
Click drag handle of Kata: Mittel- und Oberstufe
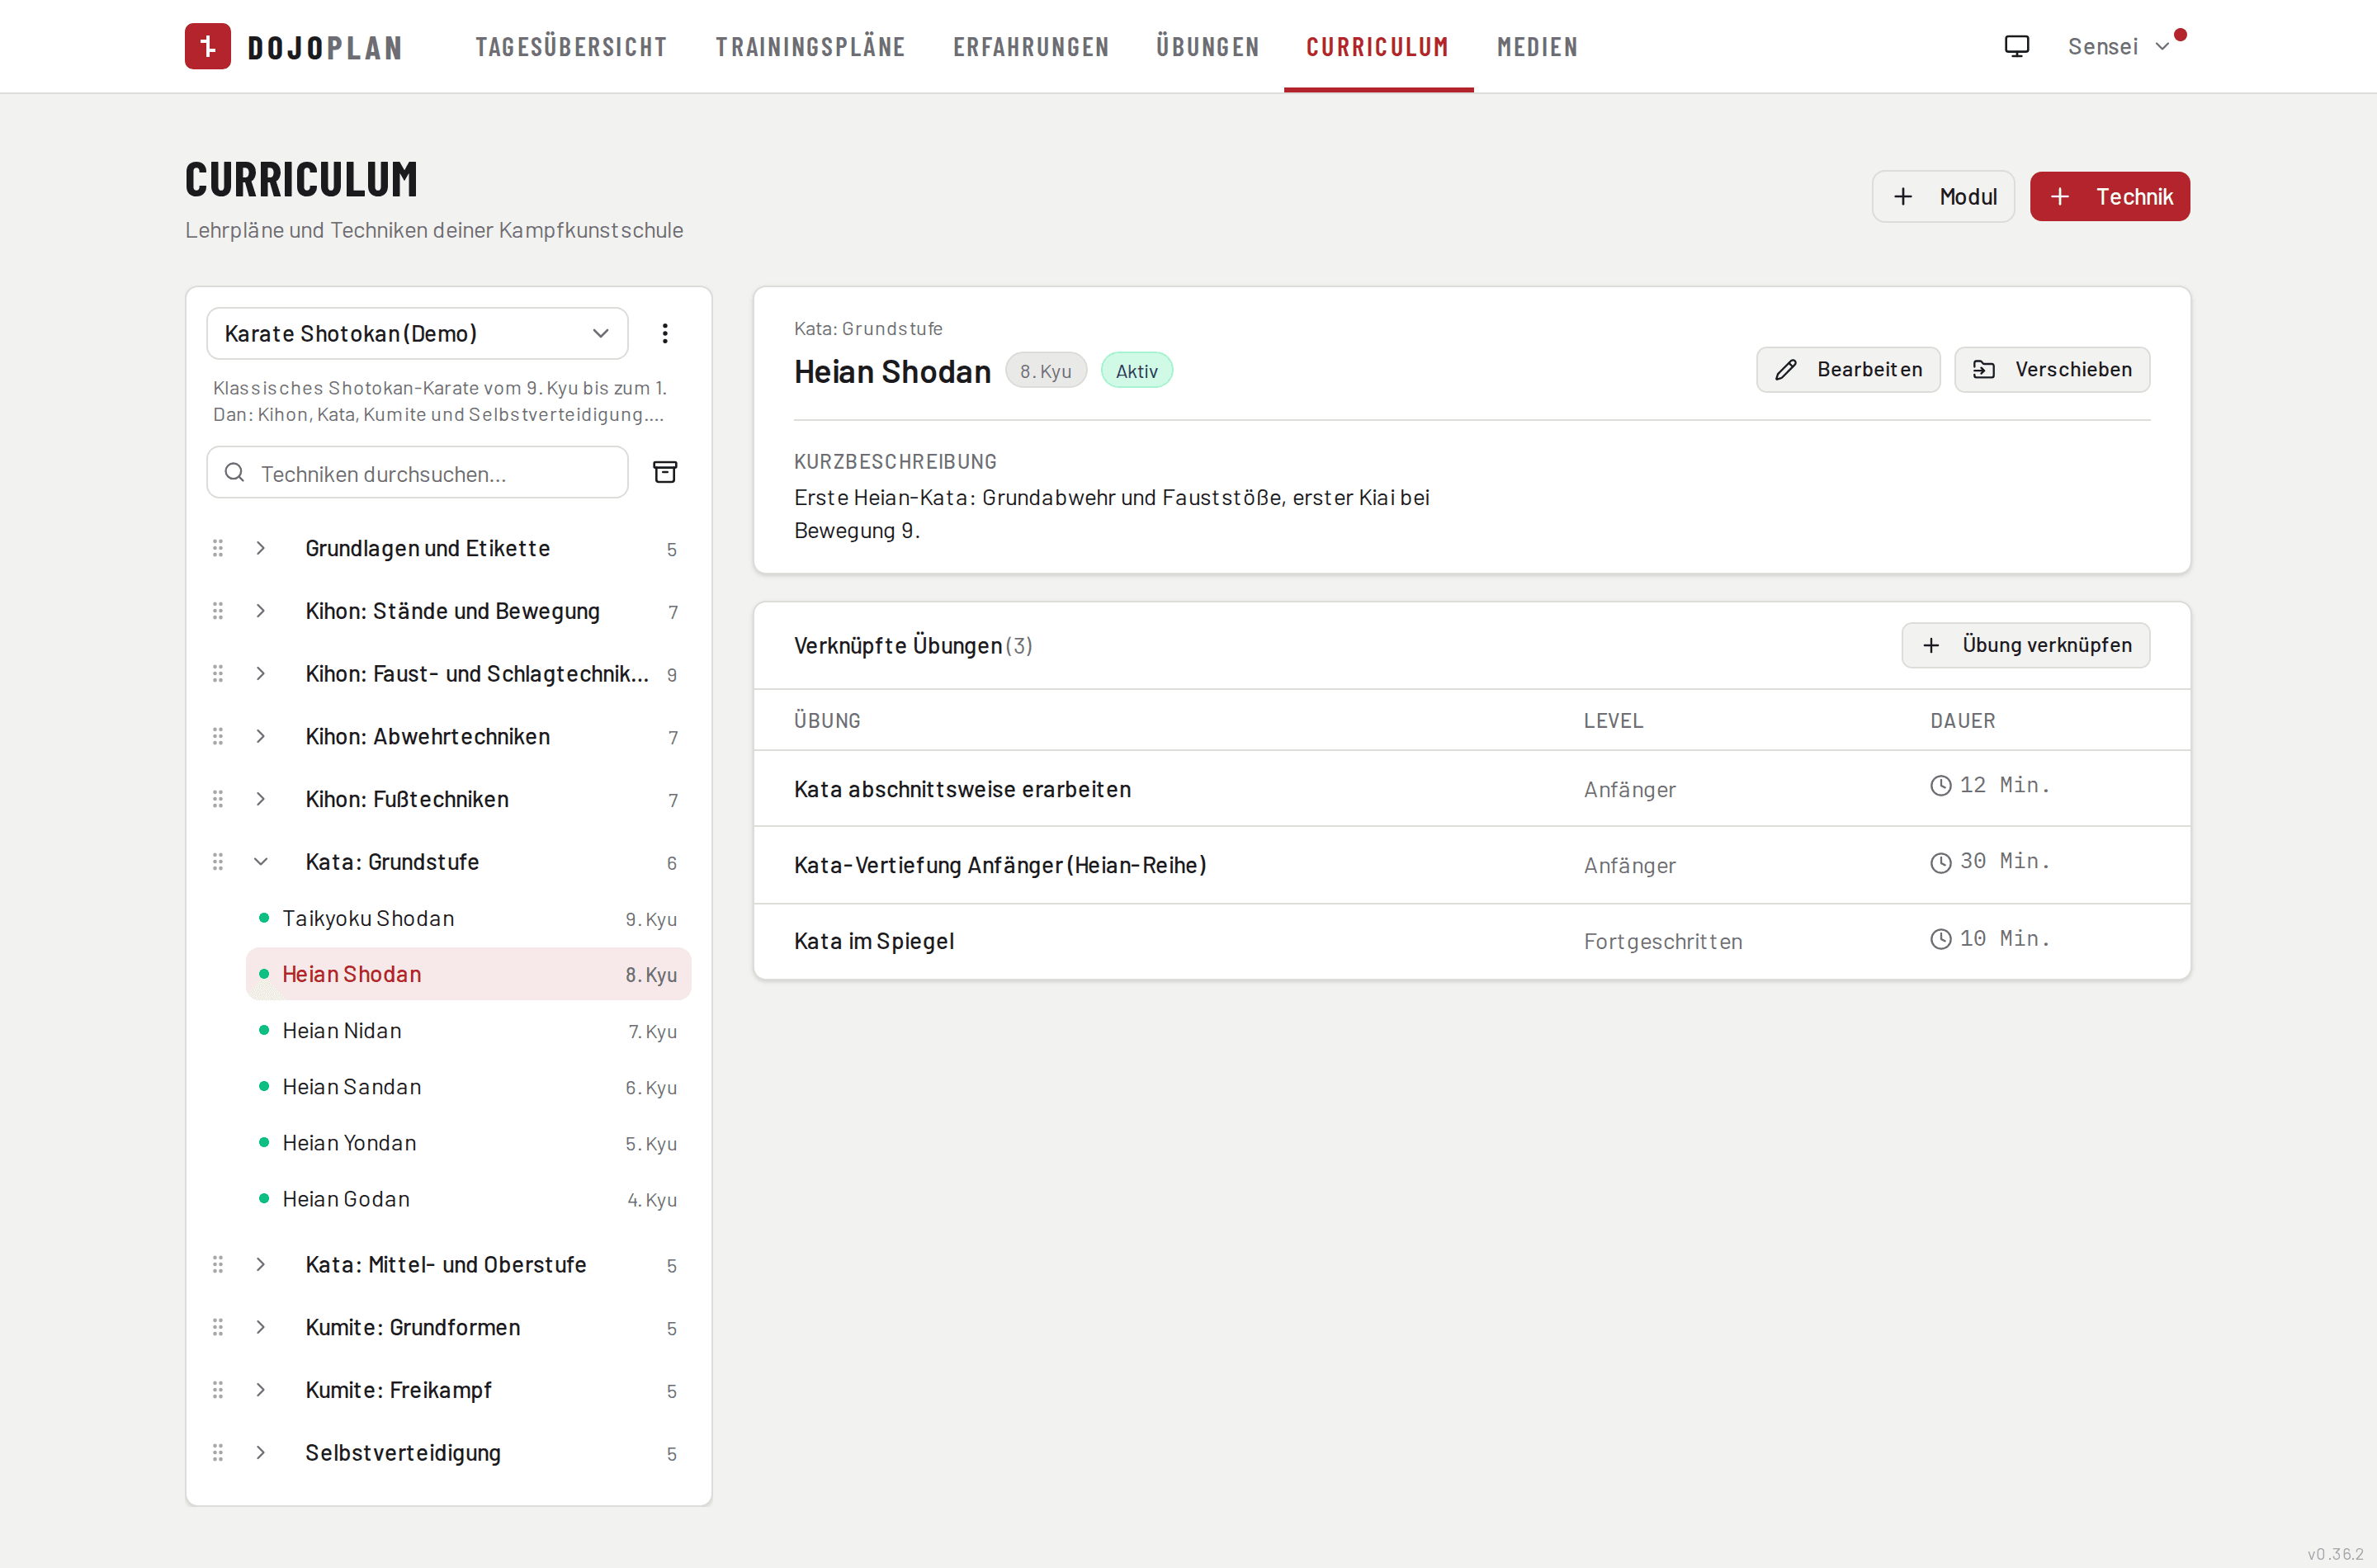point(218,1264)
